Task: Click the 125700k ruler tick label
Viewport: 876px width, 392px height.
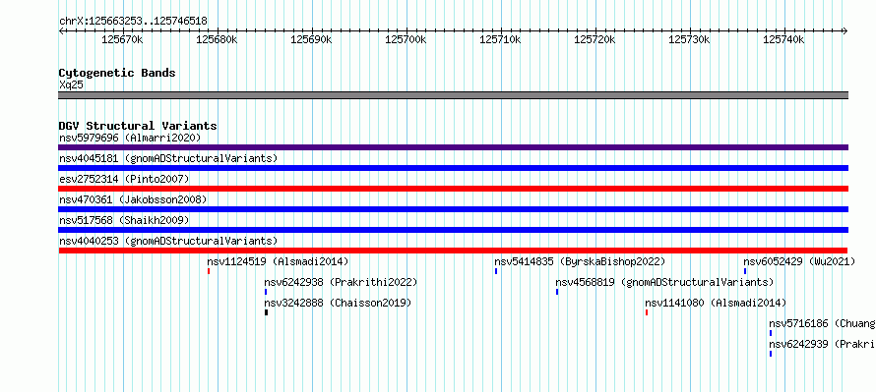Action: coord(406,39)
